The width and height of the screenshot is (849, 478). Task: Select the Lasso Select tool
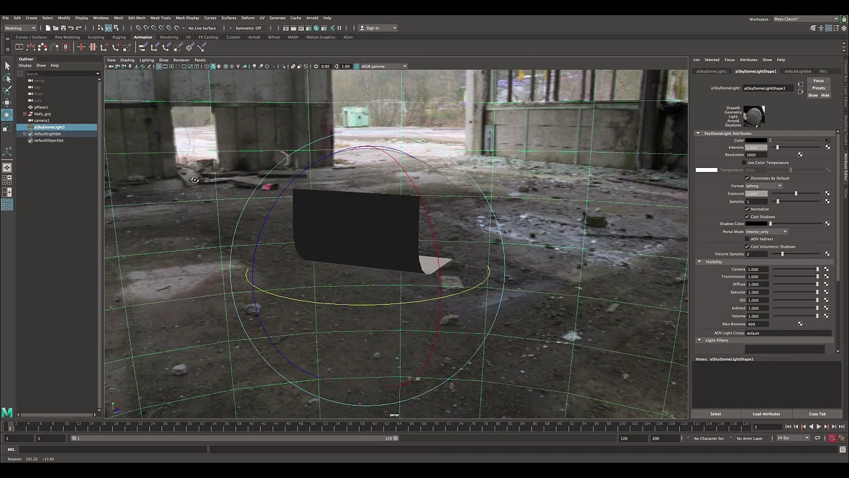pyautogui.click(x=7, y=78)
